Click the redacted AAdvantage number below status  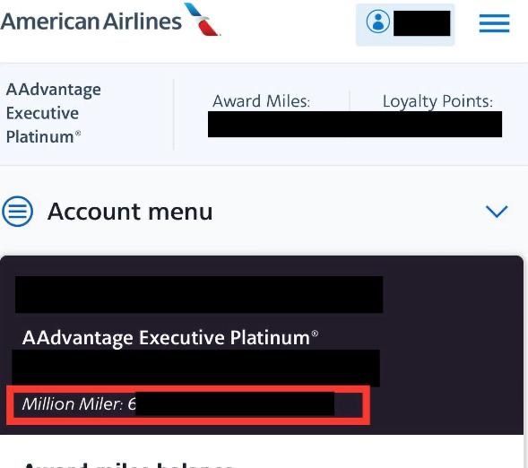click(x=195, y=368)
